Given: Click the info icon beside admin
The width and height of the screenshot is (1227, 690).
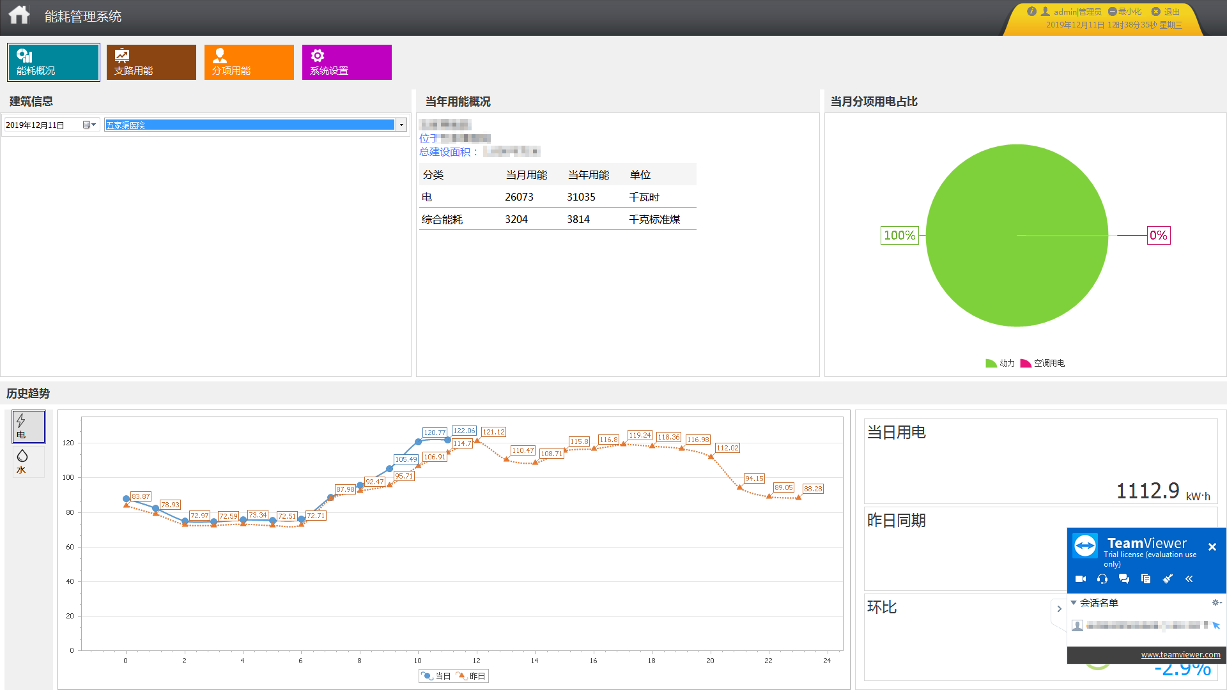Looking at the screenshot, I should (1031, 11).
